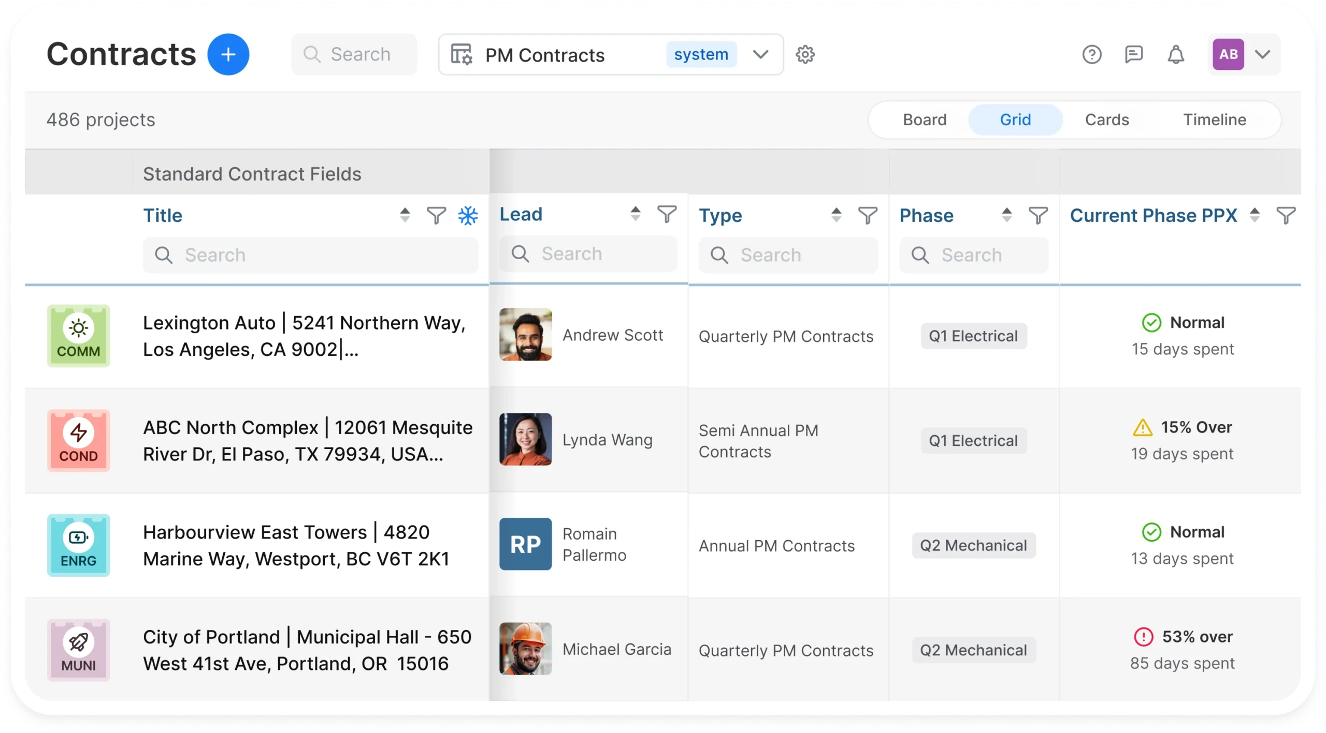This screenshot has width=1326, height=733.
Task: Click the Q2 Mechanical phase tag for Harbourview
Action: (x=973, y=545)
